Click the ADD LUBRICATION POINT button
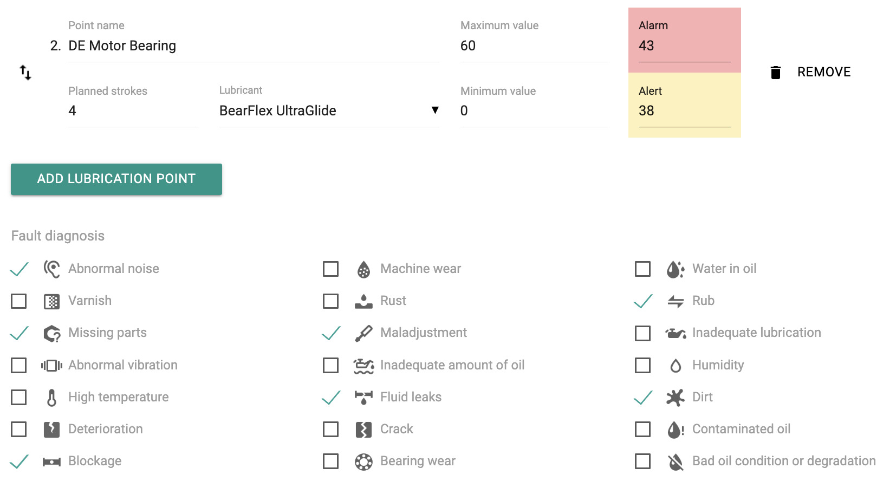The width and height of the screenshot is (883, 494). (116, 179)
